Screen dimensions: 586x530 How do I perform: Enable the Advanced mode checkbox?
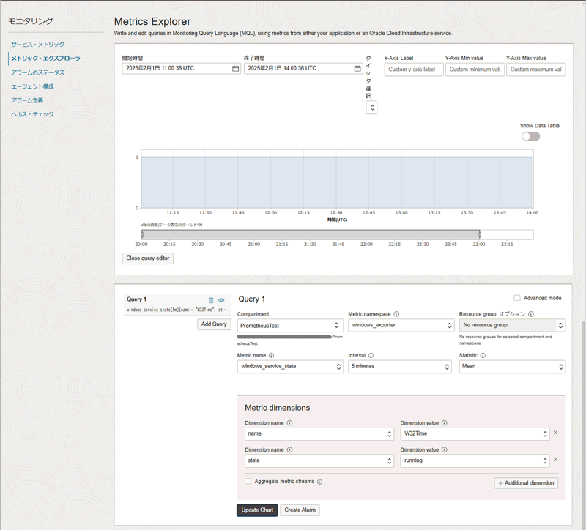tap(517, 298)
